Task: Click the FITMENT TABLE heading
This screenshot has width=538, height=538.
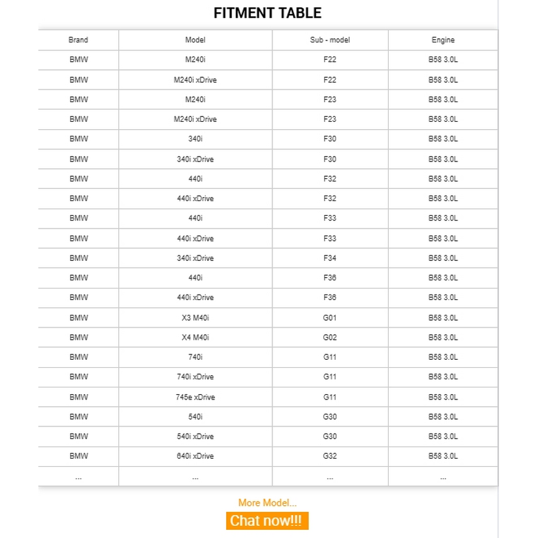Action: [x=267, y=13]
